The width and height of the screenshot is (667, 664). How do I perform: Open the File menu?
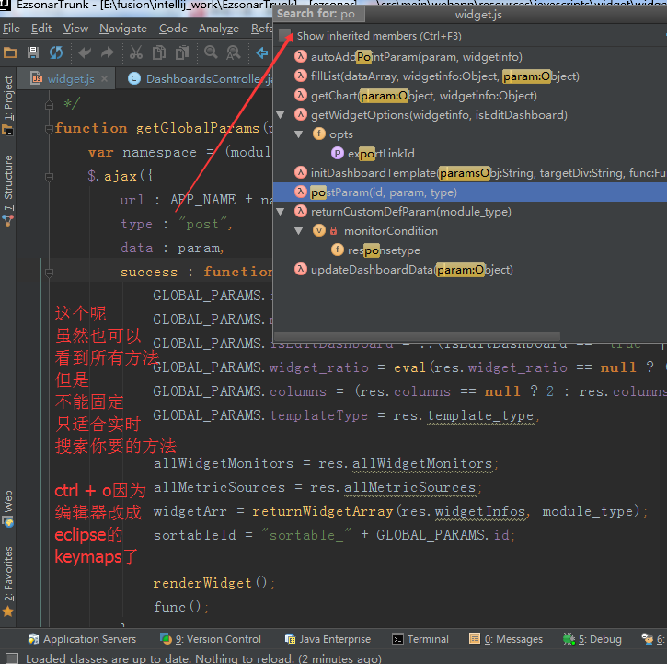[x=11, y=29]
